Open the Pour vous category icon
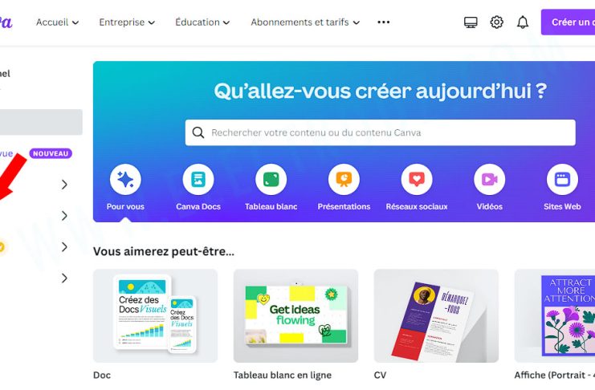This screenshot has width=595, height=390. (125, 180)
